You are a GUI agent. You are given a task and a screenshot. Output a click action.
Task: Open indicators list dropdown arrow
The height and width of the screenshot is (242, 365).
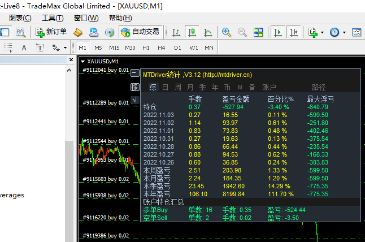click(323, 32)
